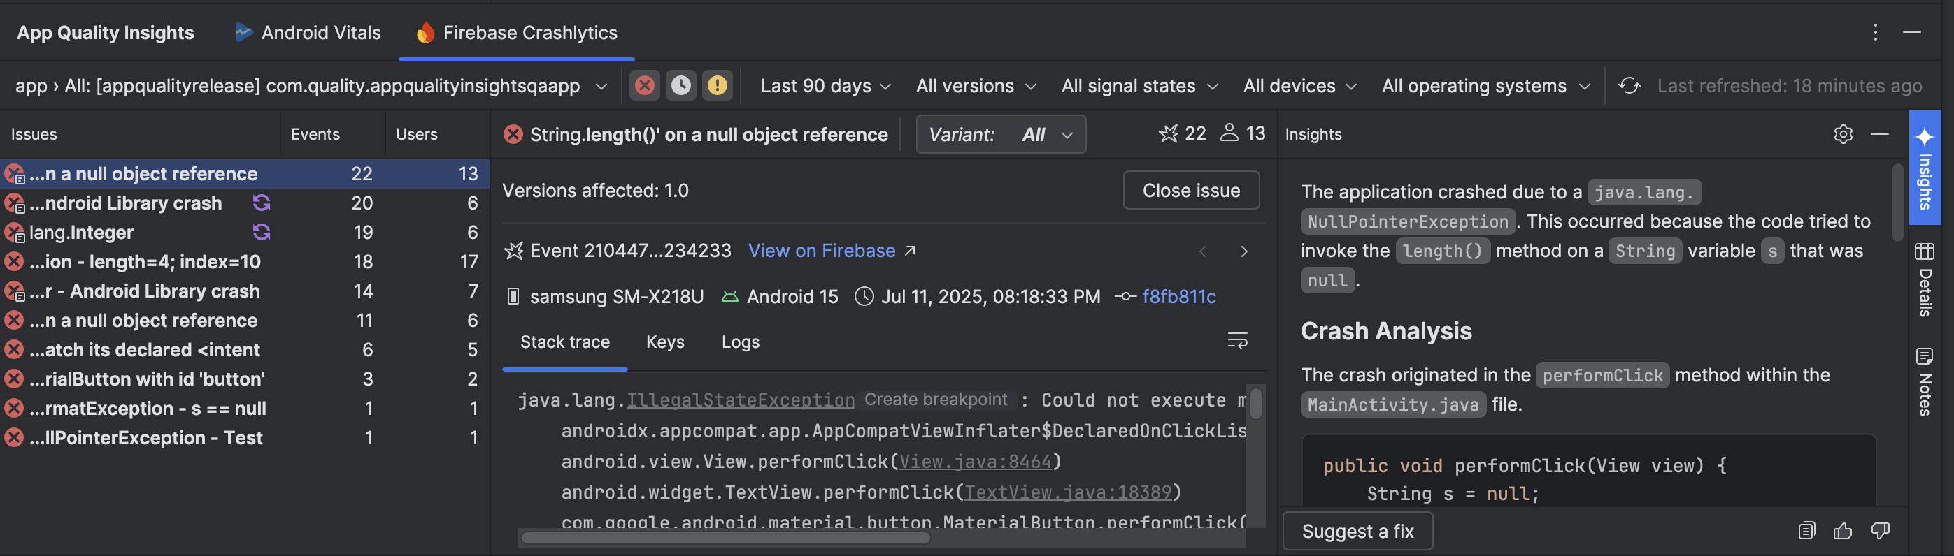Open the Notes side panel
This screenshot has width=1954, height=556.
[x=1925, y=382]
